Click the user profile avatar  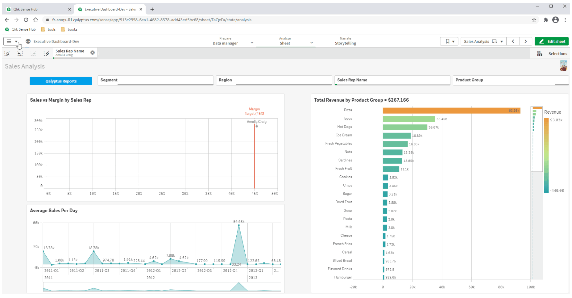tap(563, 66)
